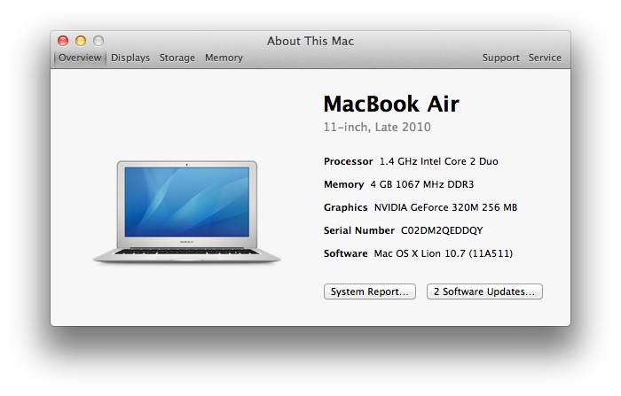This screenshot has height=396, width=621.
Task: Minimize window with the yellow button
Action: click(81, 41)
